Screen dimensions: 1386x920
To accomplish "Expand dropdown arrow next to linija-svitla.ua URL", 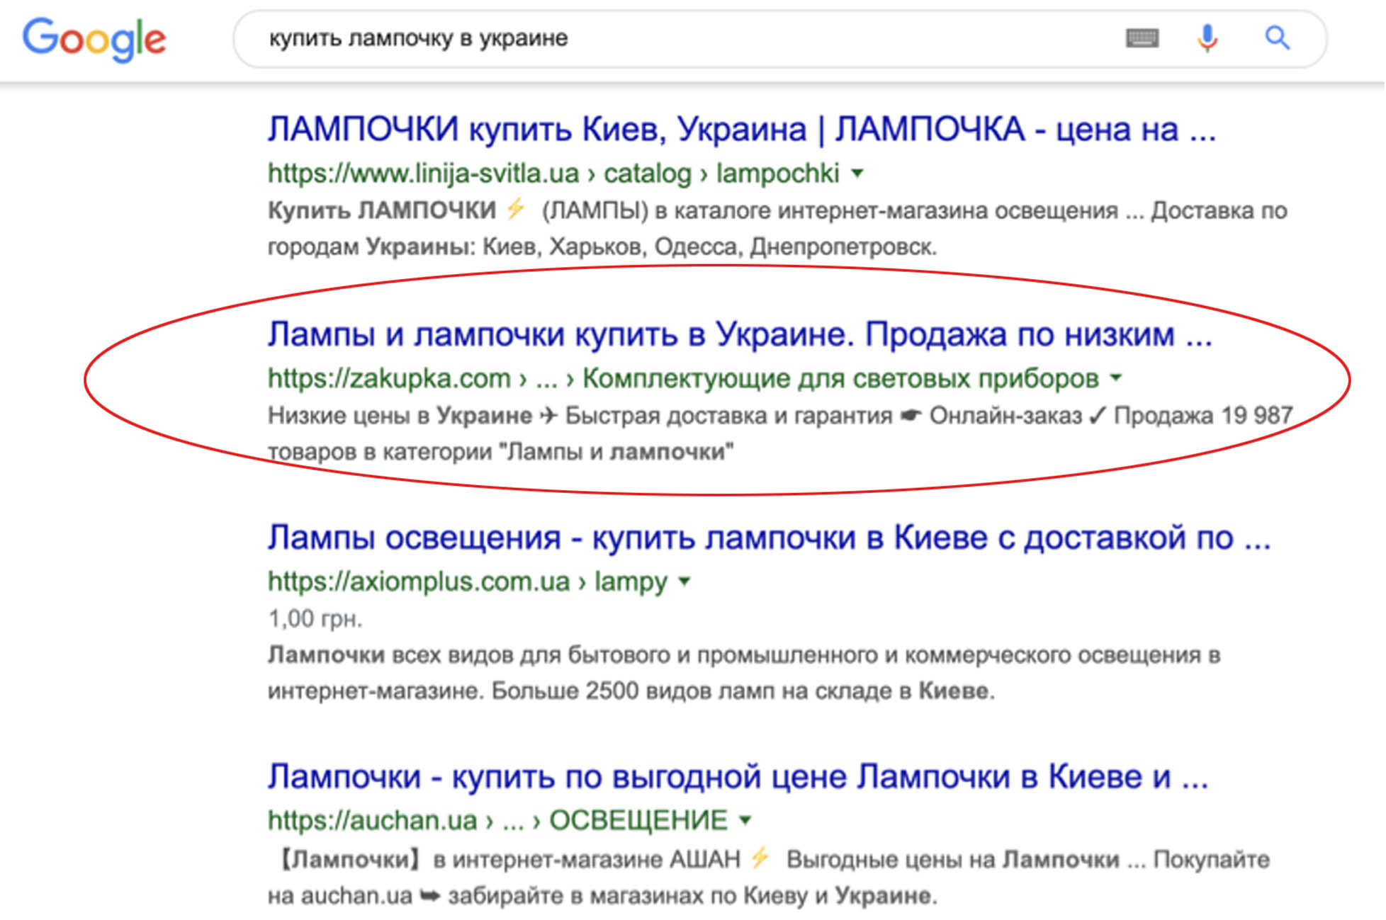I will pyautogui.click(x=857, y=173).
